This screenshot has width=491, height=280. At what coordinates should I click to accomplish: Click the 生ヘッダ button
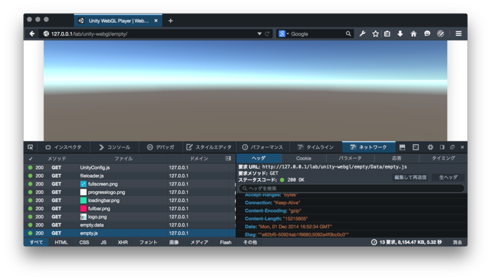point(448,177)
